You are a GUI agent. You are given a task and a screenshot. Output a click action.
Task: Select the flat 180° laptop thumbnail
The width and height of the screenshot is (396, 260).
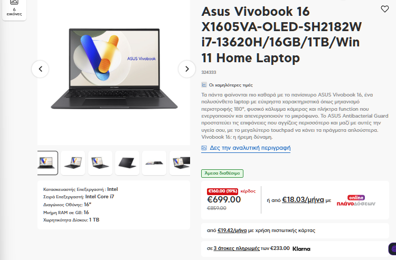coord(154,163)
